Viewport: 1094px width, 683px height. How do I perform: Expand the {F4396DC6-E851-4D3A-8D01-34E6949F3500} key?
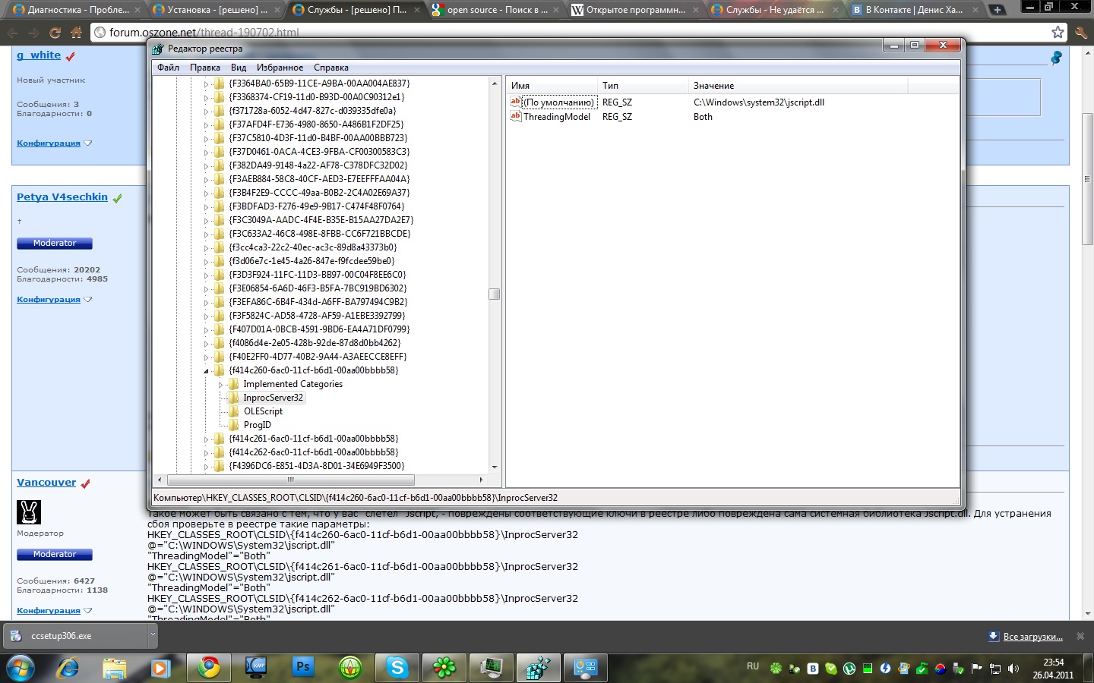tap(206, 466)
